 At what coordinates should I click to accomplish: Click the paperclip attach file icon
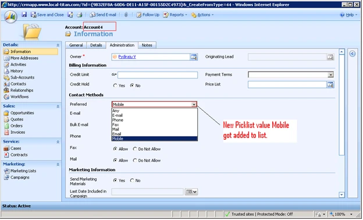(126, 15)
